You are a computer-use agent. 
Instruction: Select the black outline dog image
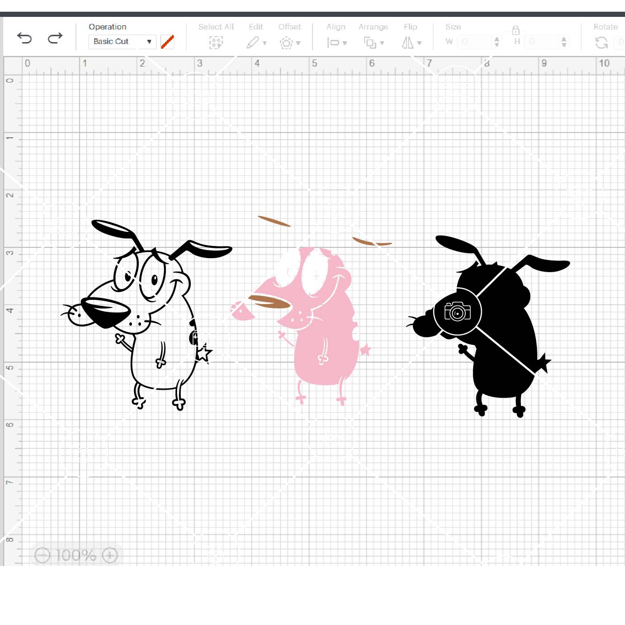pyautogui.click(x=146, y=315)
